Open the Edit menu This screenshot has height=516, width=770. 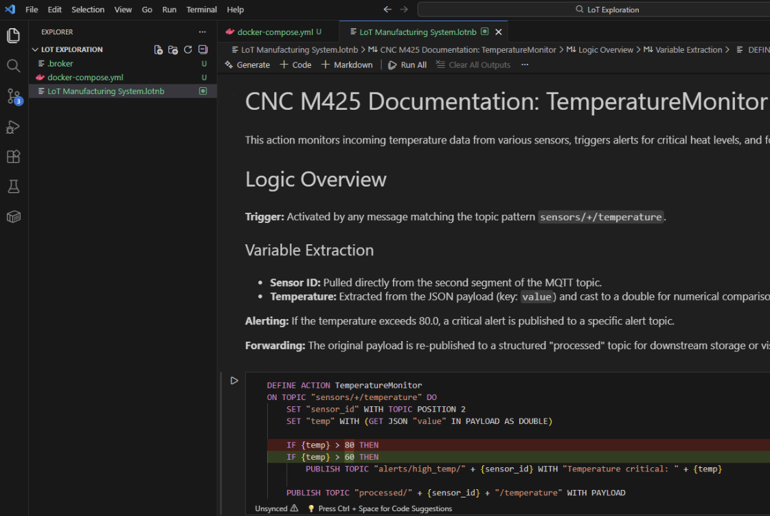coord(54,10)
